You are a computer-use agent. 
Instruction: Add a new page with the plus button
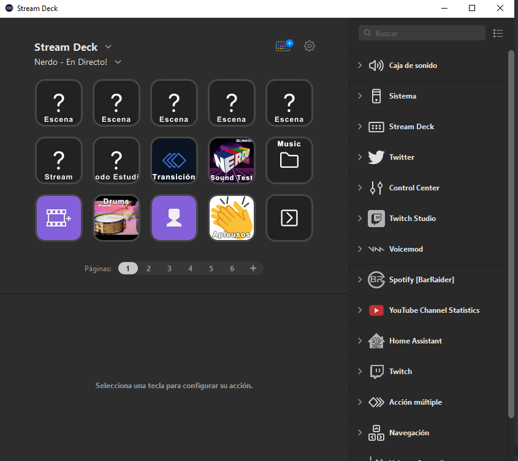[253, 268]
